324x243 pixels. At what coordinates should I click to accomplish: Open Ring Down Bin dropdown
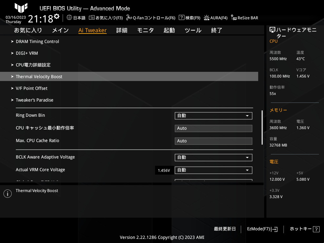214,116
